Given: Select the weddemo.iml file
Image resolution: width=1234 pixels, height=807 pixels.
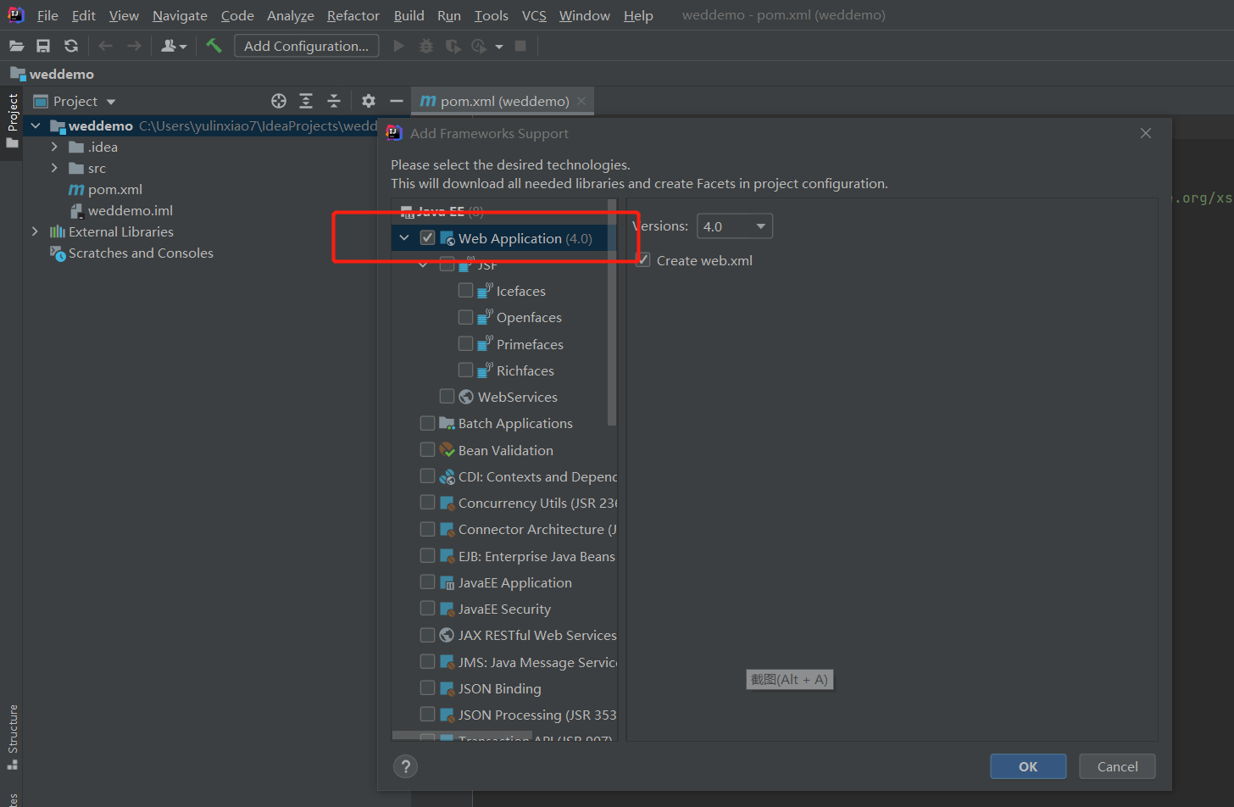Looking at the screenshot, I should point(121,210).
